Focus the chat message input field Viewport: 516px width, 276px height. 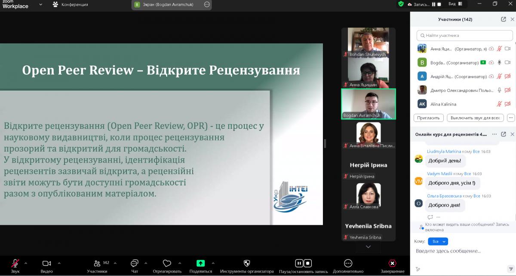(463, 251)
